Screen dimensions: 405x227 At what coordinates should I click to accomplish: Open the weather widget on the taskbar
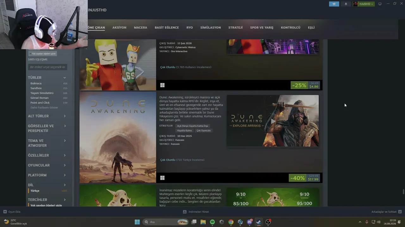click(x=15, y=222)
